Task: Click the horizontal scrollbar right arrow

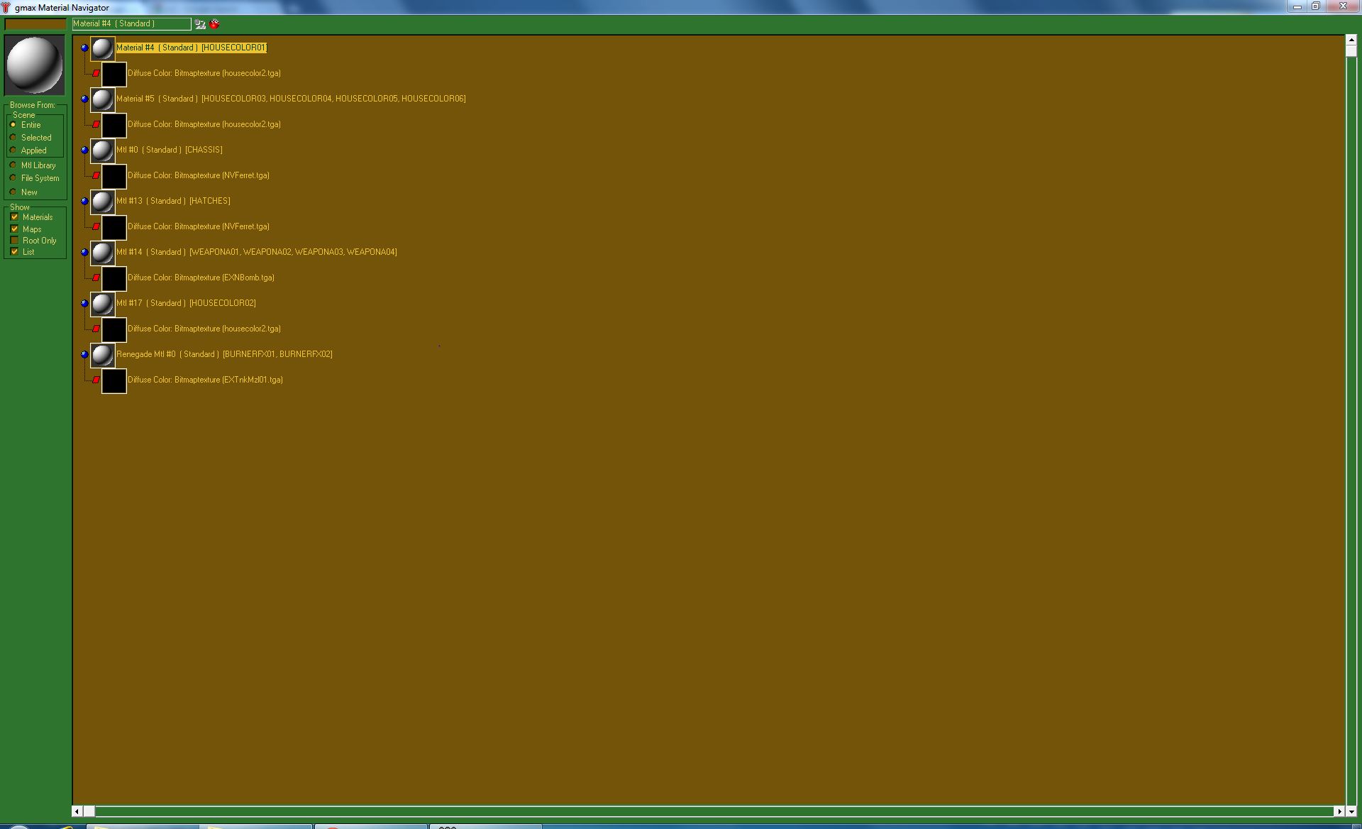Action: (x=1340, y=811)
